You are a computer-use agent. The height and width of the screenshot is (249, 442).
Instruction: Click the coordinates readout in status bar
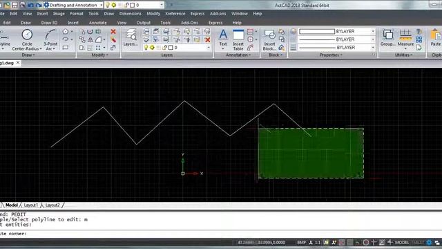pyautogui.click(x=261, y=242)
